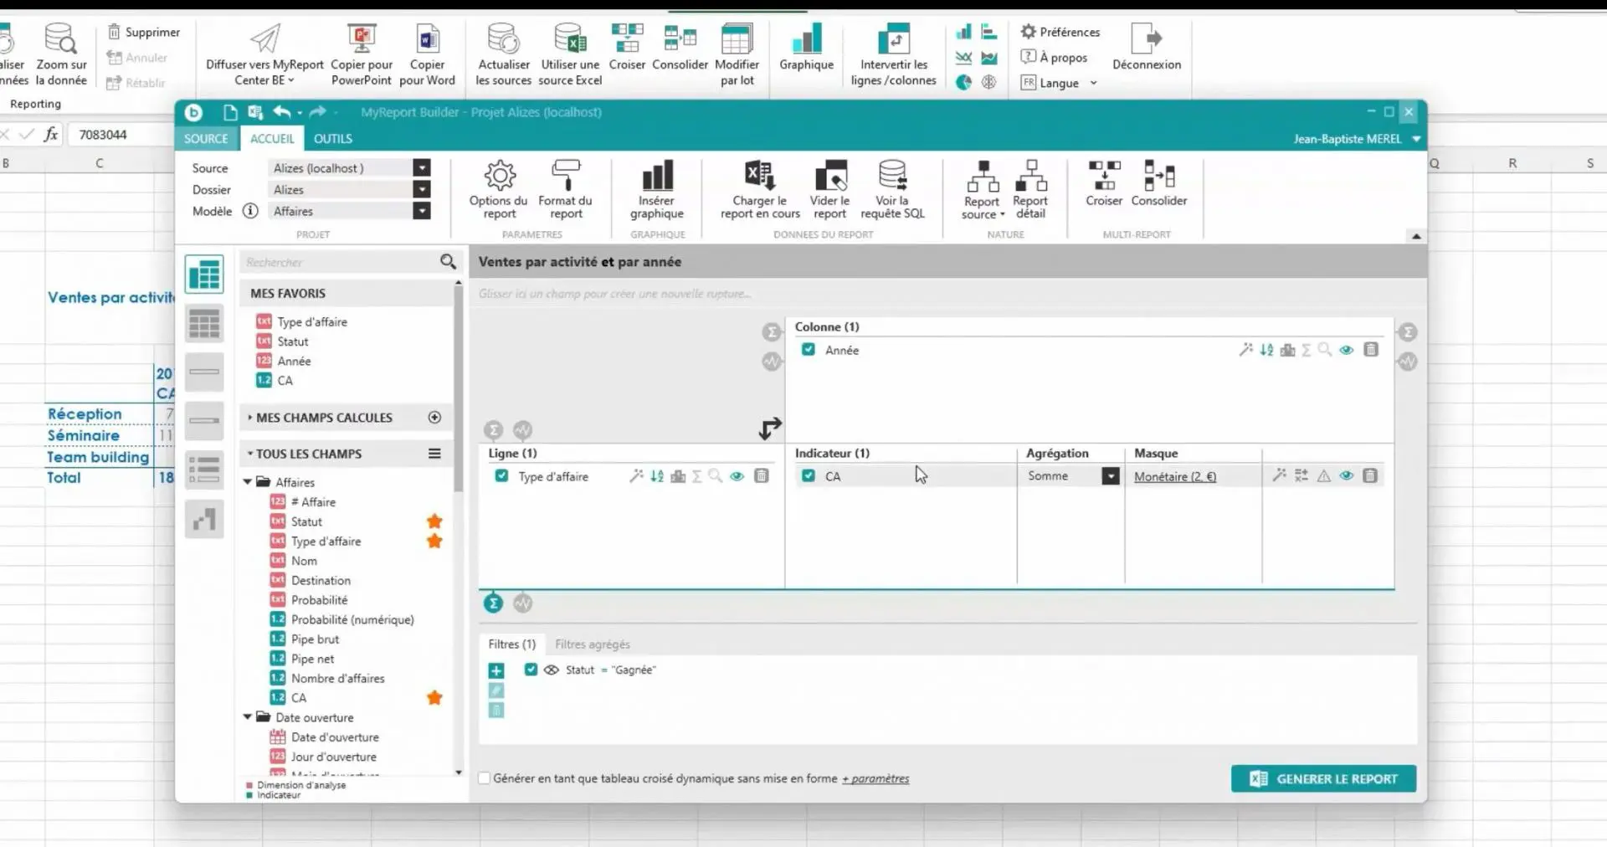Uncheck the Année column checkbox
The width and height of the screenshot is (1607, 847).
click(809, 350)
